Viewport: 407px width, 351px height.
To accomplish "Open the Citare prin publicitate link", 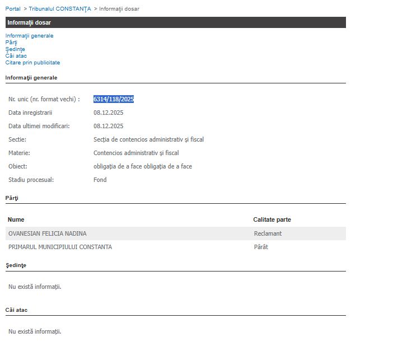I will [x=32, y=63].
